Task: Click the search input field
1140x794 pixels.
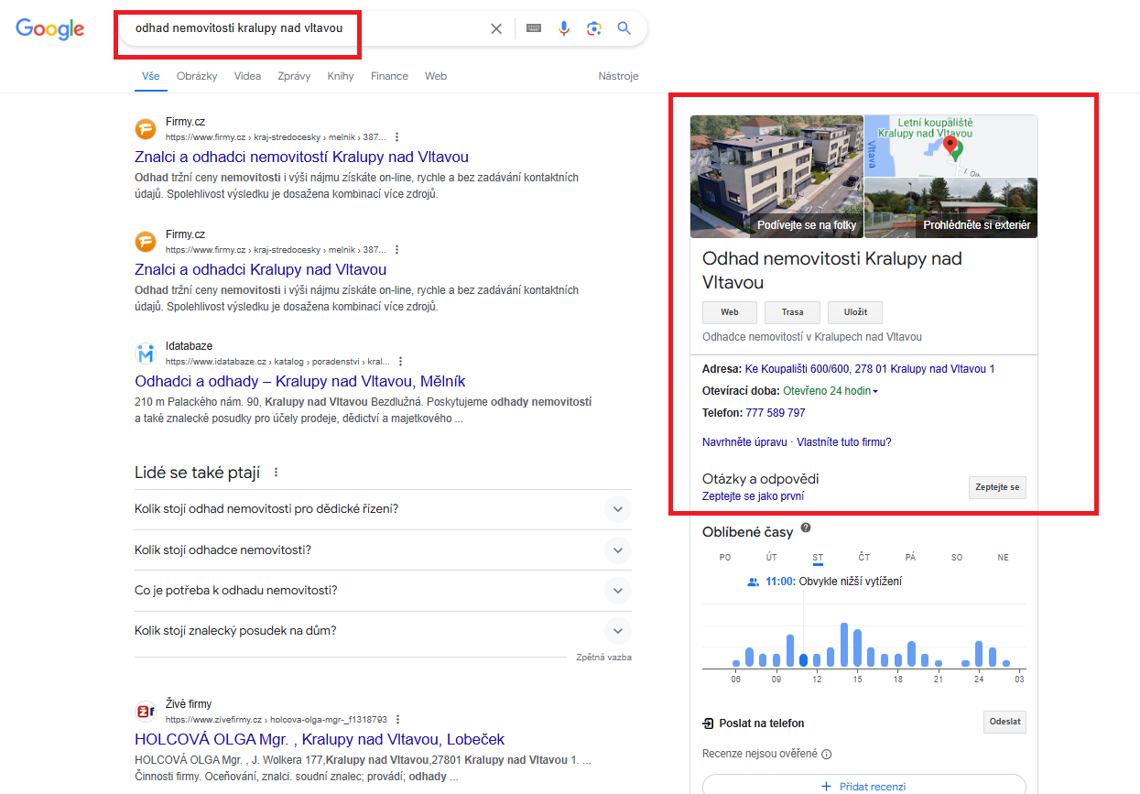Action: (307, 28)
